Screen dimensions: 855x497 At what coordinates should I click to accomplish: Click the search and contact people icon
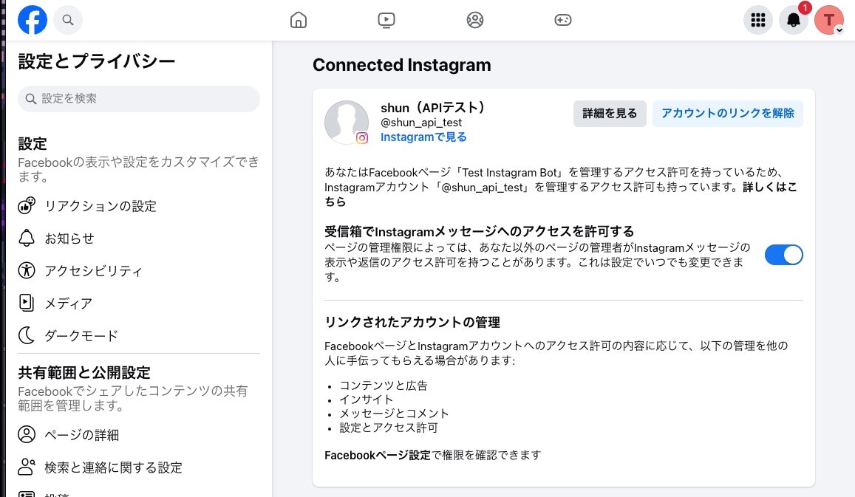point(27,467)
